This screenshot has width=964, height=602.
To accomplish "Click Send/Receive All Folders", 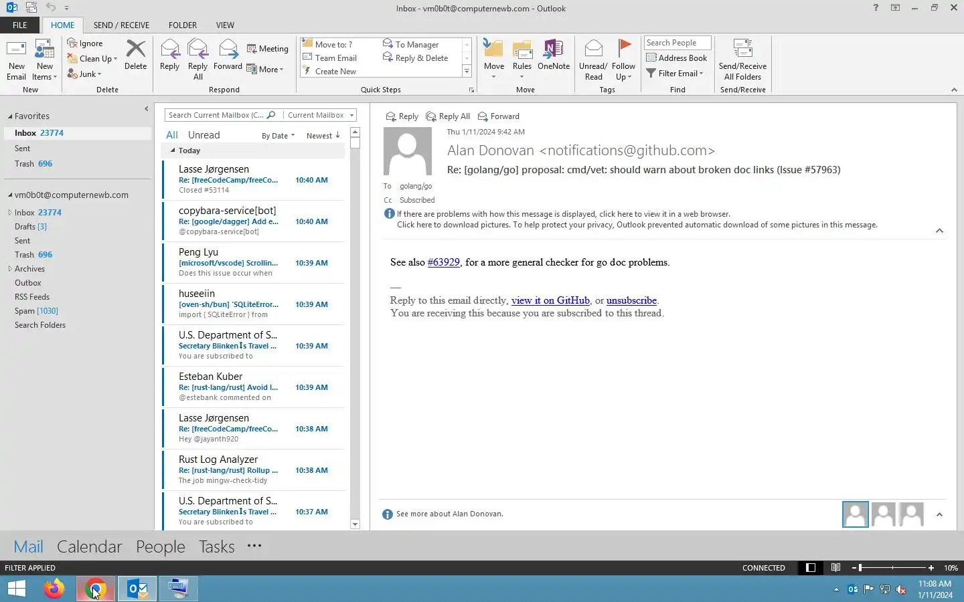I will pyautogui.click(x=742, y=60).
